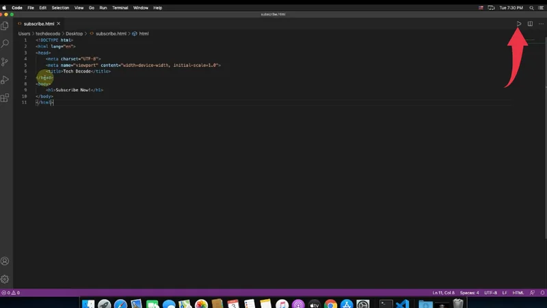Open errors and warnings count in status bar
The height and width of the screenshot is (308, 547).
pyautogui.click(x=10, y=293)
